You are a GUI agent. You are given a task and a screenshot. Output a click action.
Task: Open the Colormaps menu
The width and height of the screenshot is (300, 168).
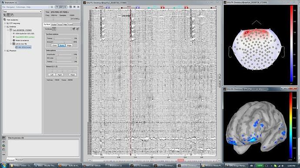[x=20, y=7]
